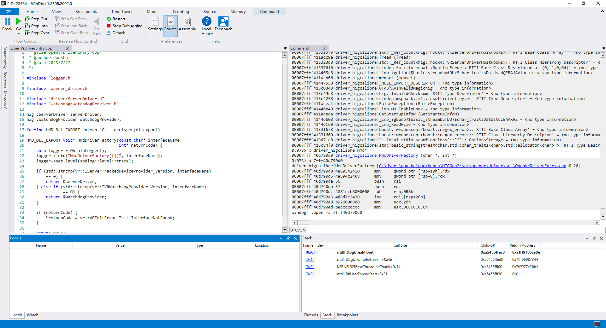Open Command pane options dropdown
Viewport: 606px width, 328px height.
(x=604, y=48)
